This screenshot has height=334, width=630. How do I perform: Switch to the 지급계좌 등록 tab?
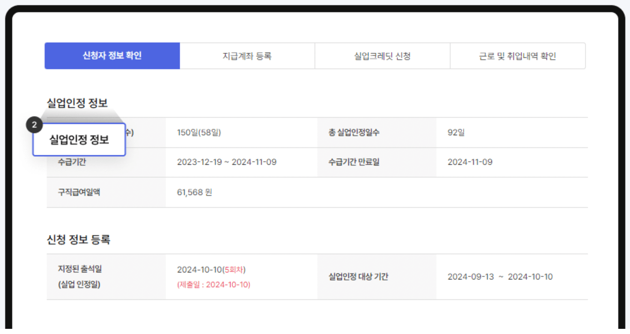tap(247, 55)
